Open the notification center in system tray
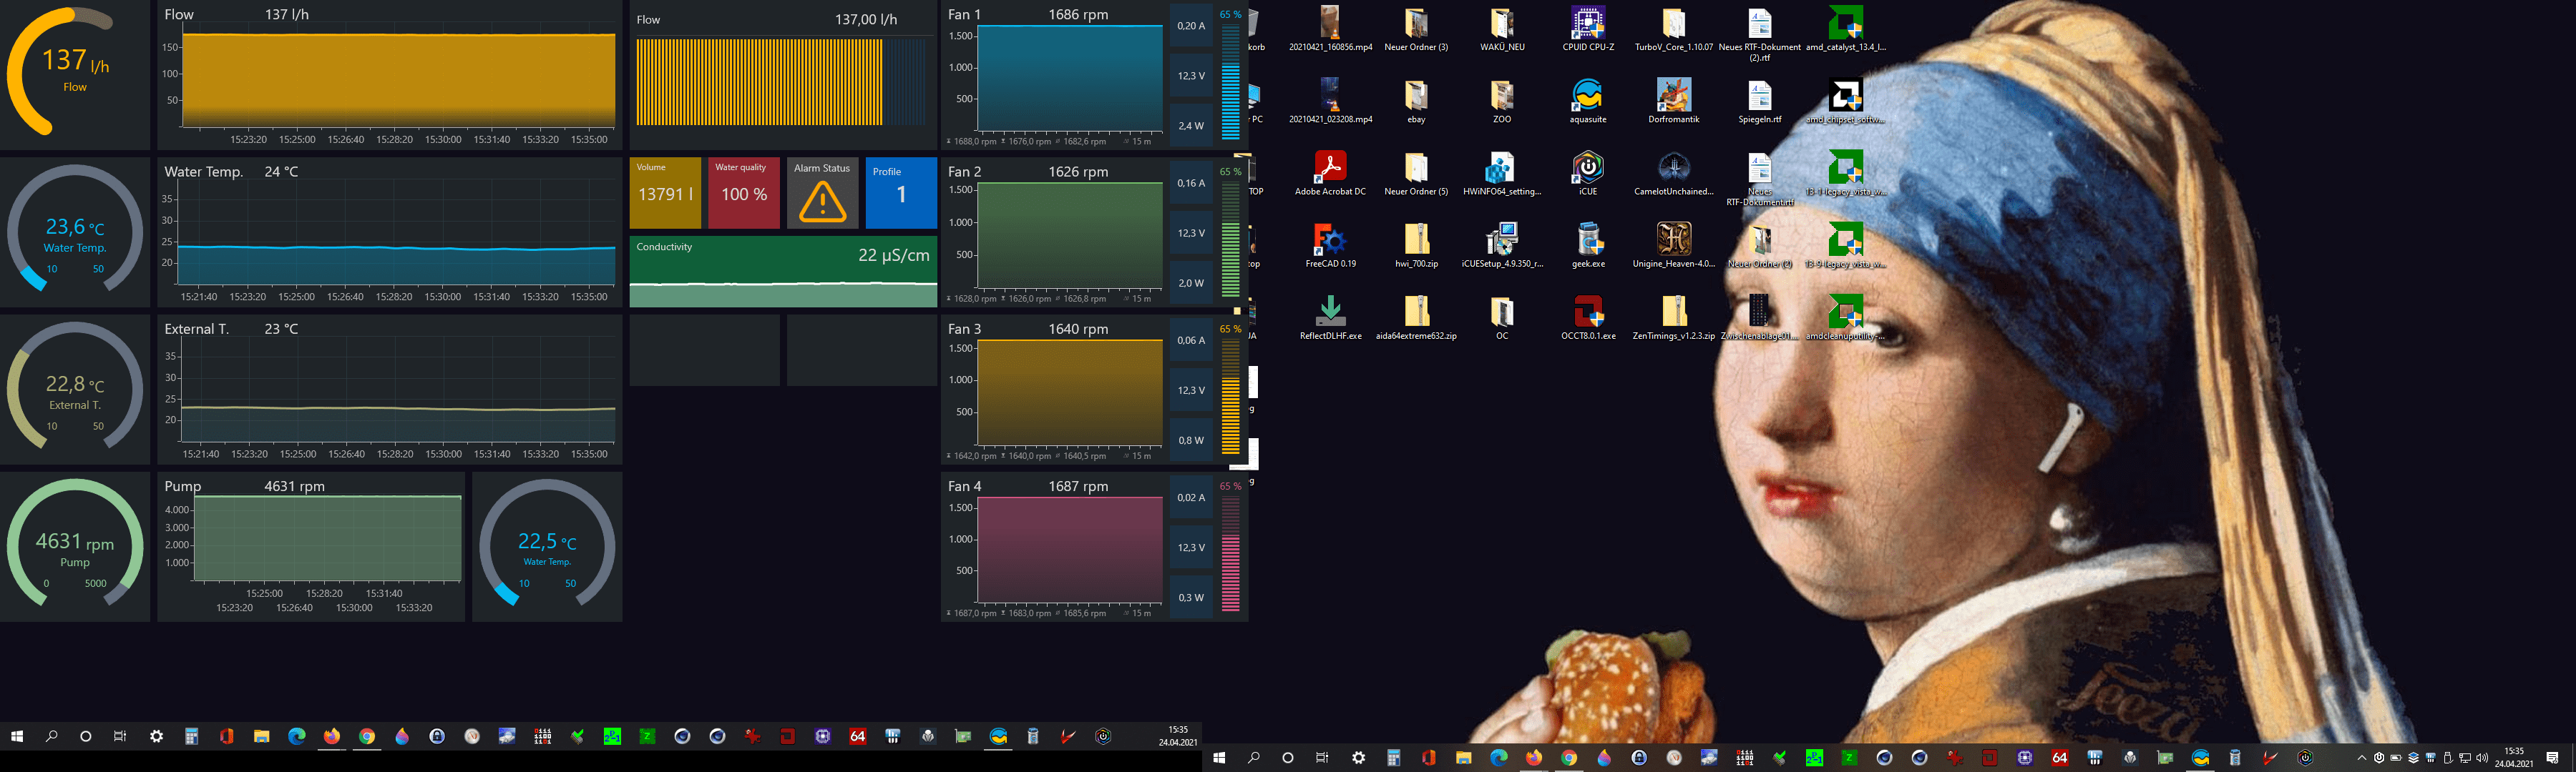Image resolution: width=2576 pixels, height=772 pixels. click(2552, 758)
